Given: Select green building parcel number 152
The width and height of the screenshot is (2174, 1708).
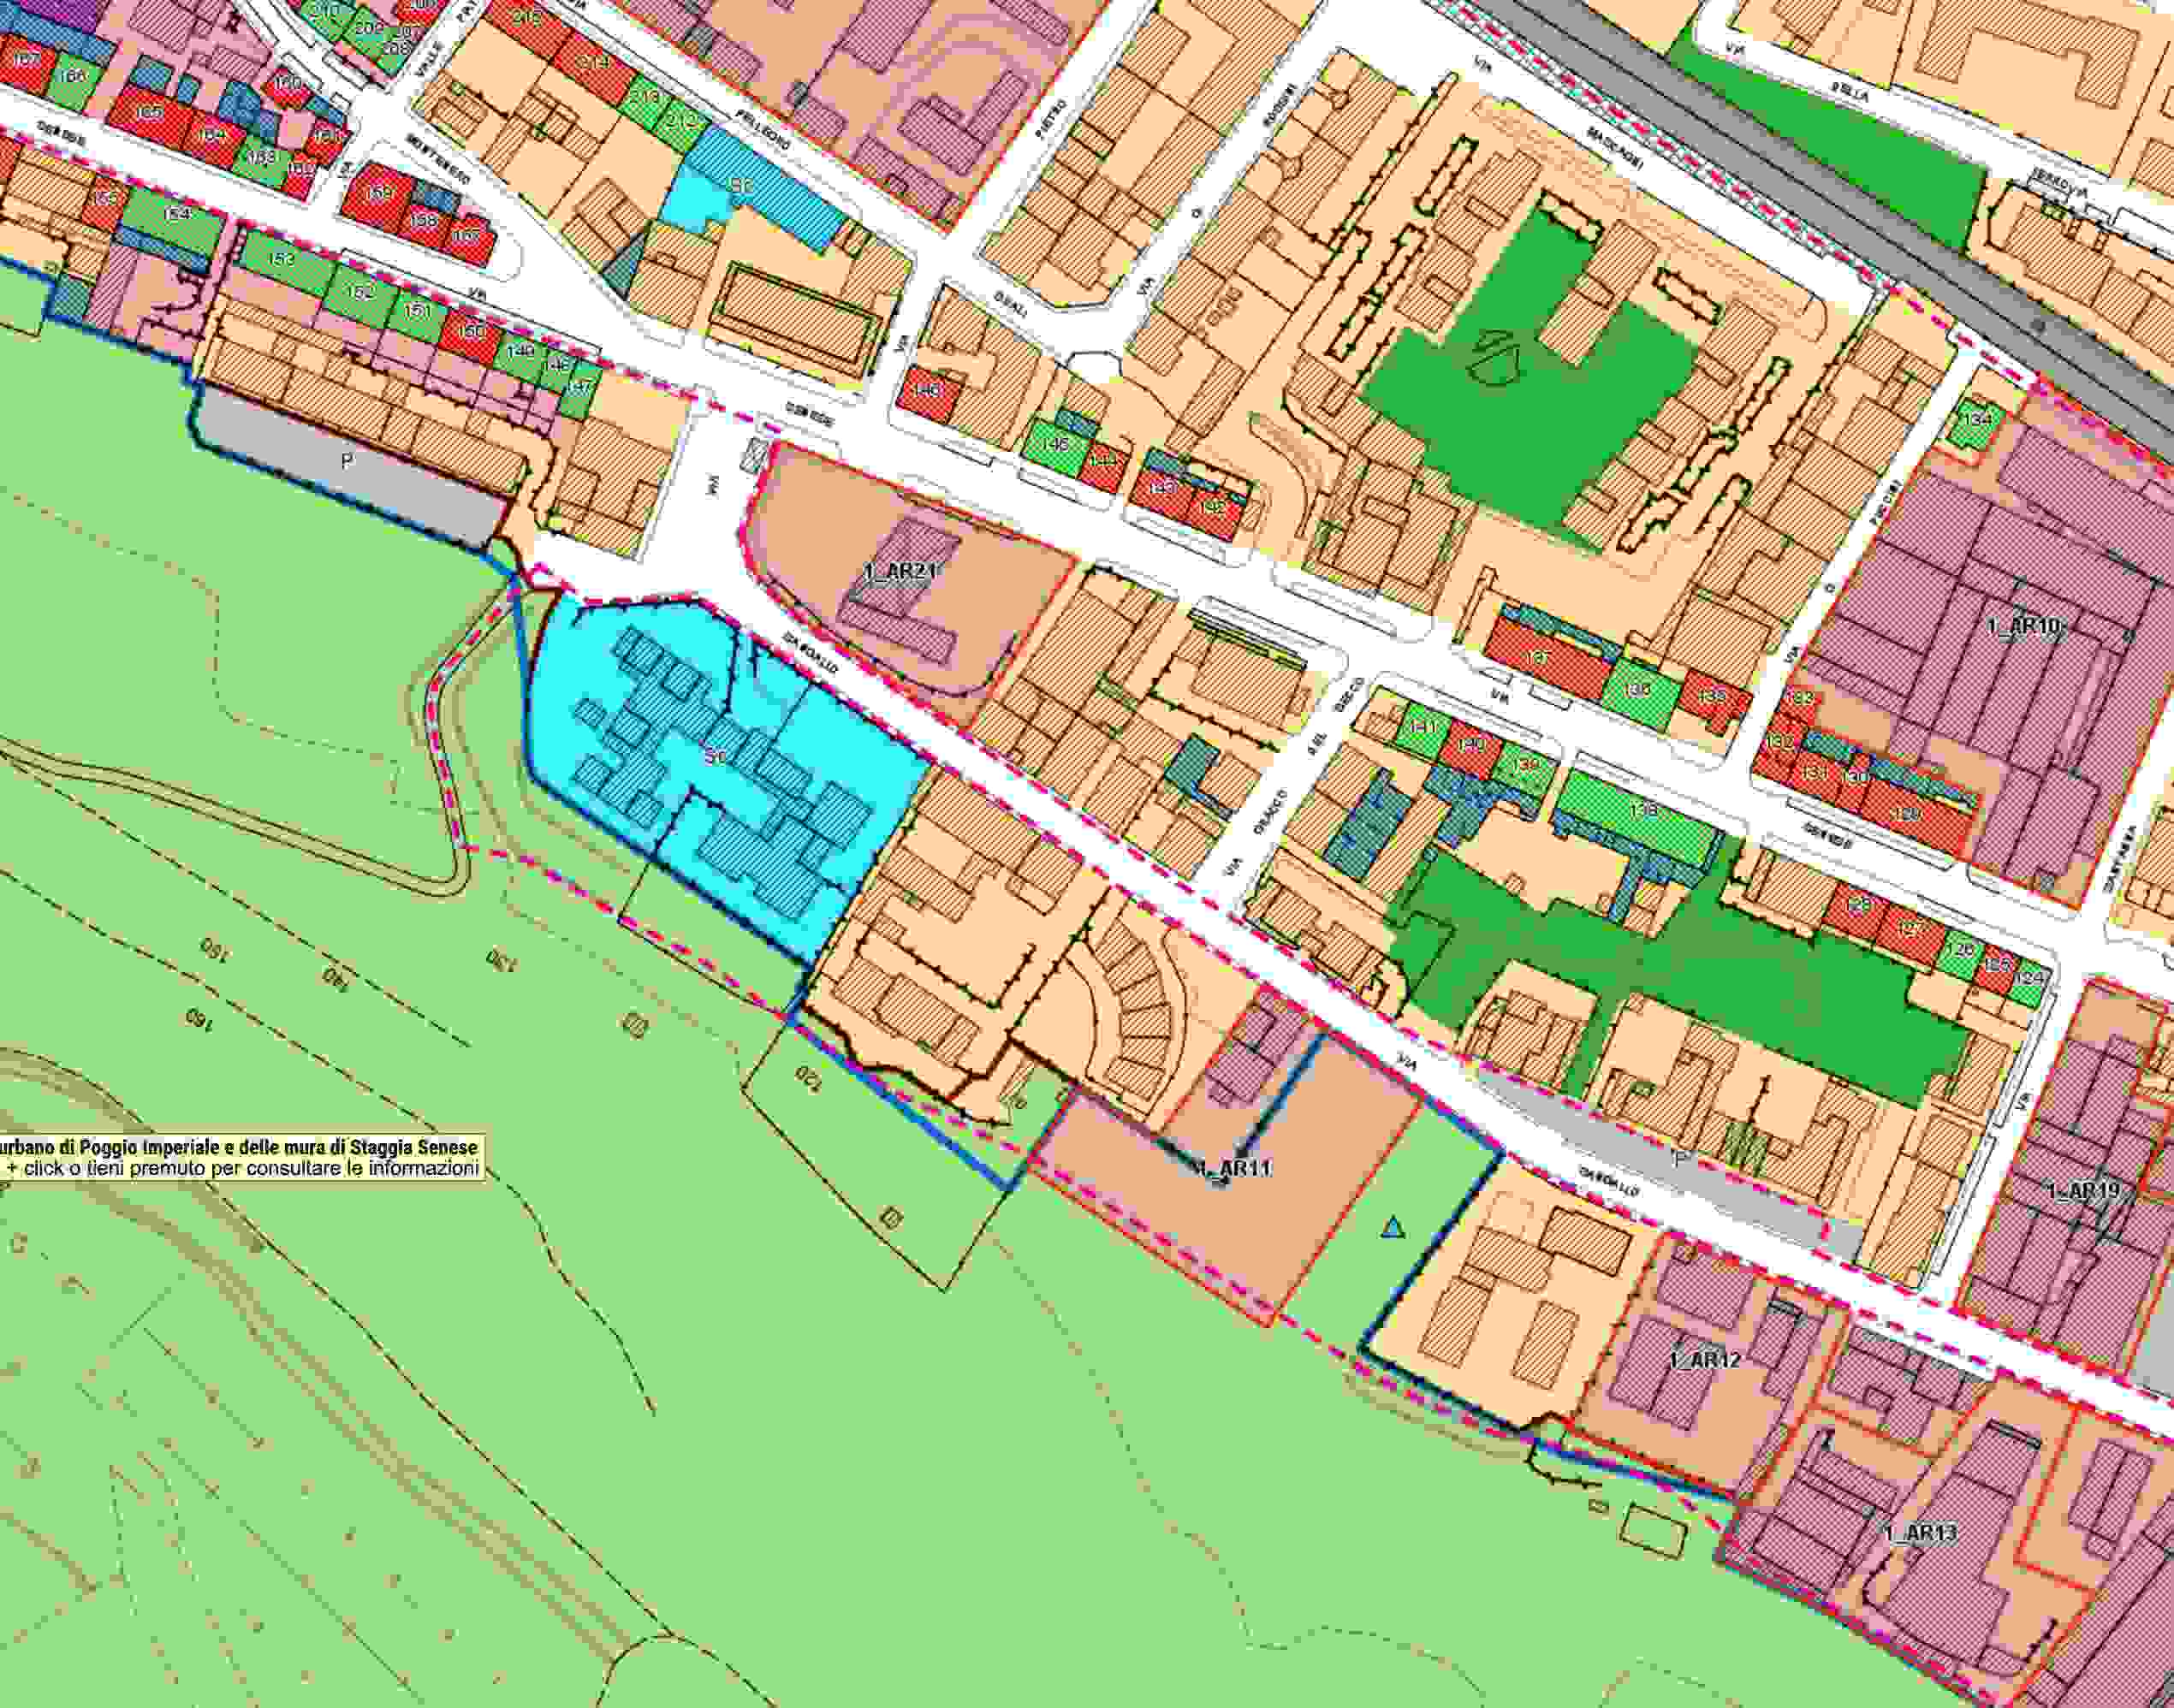Looking at the screenshot, I should 361,292.
